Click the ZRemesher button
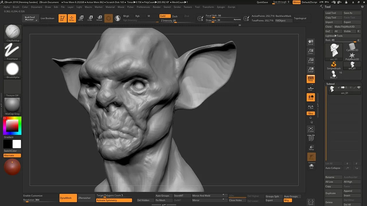Image resolution: width=367 pixels, height=206 pixels. [84, 198]
